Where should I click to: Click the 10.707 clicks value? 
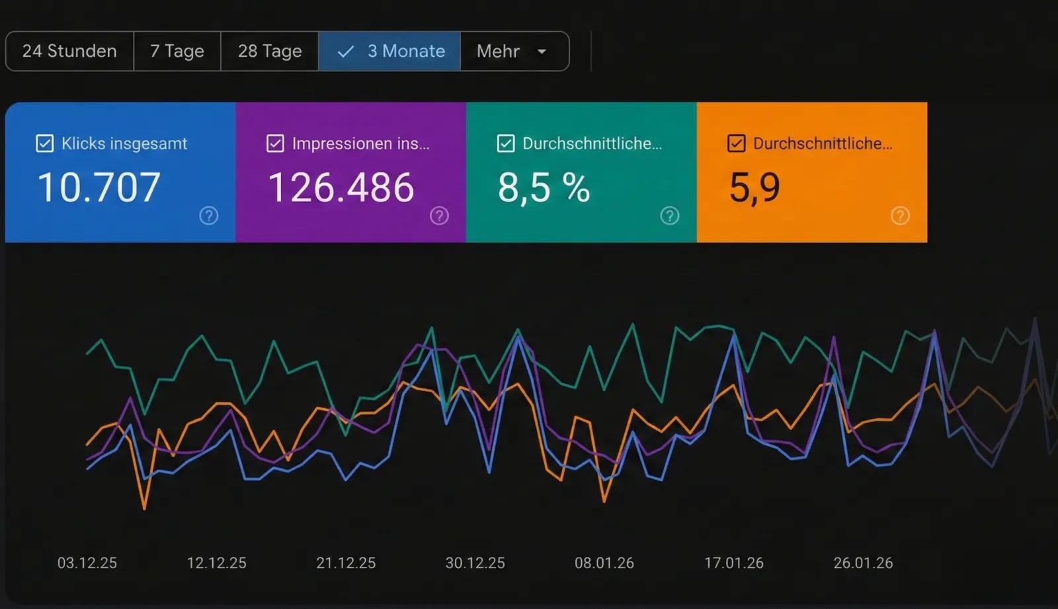tap(99, 188)
